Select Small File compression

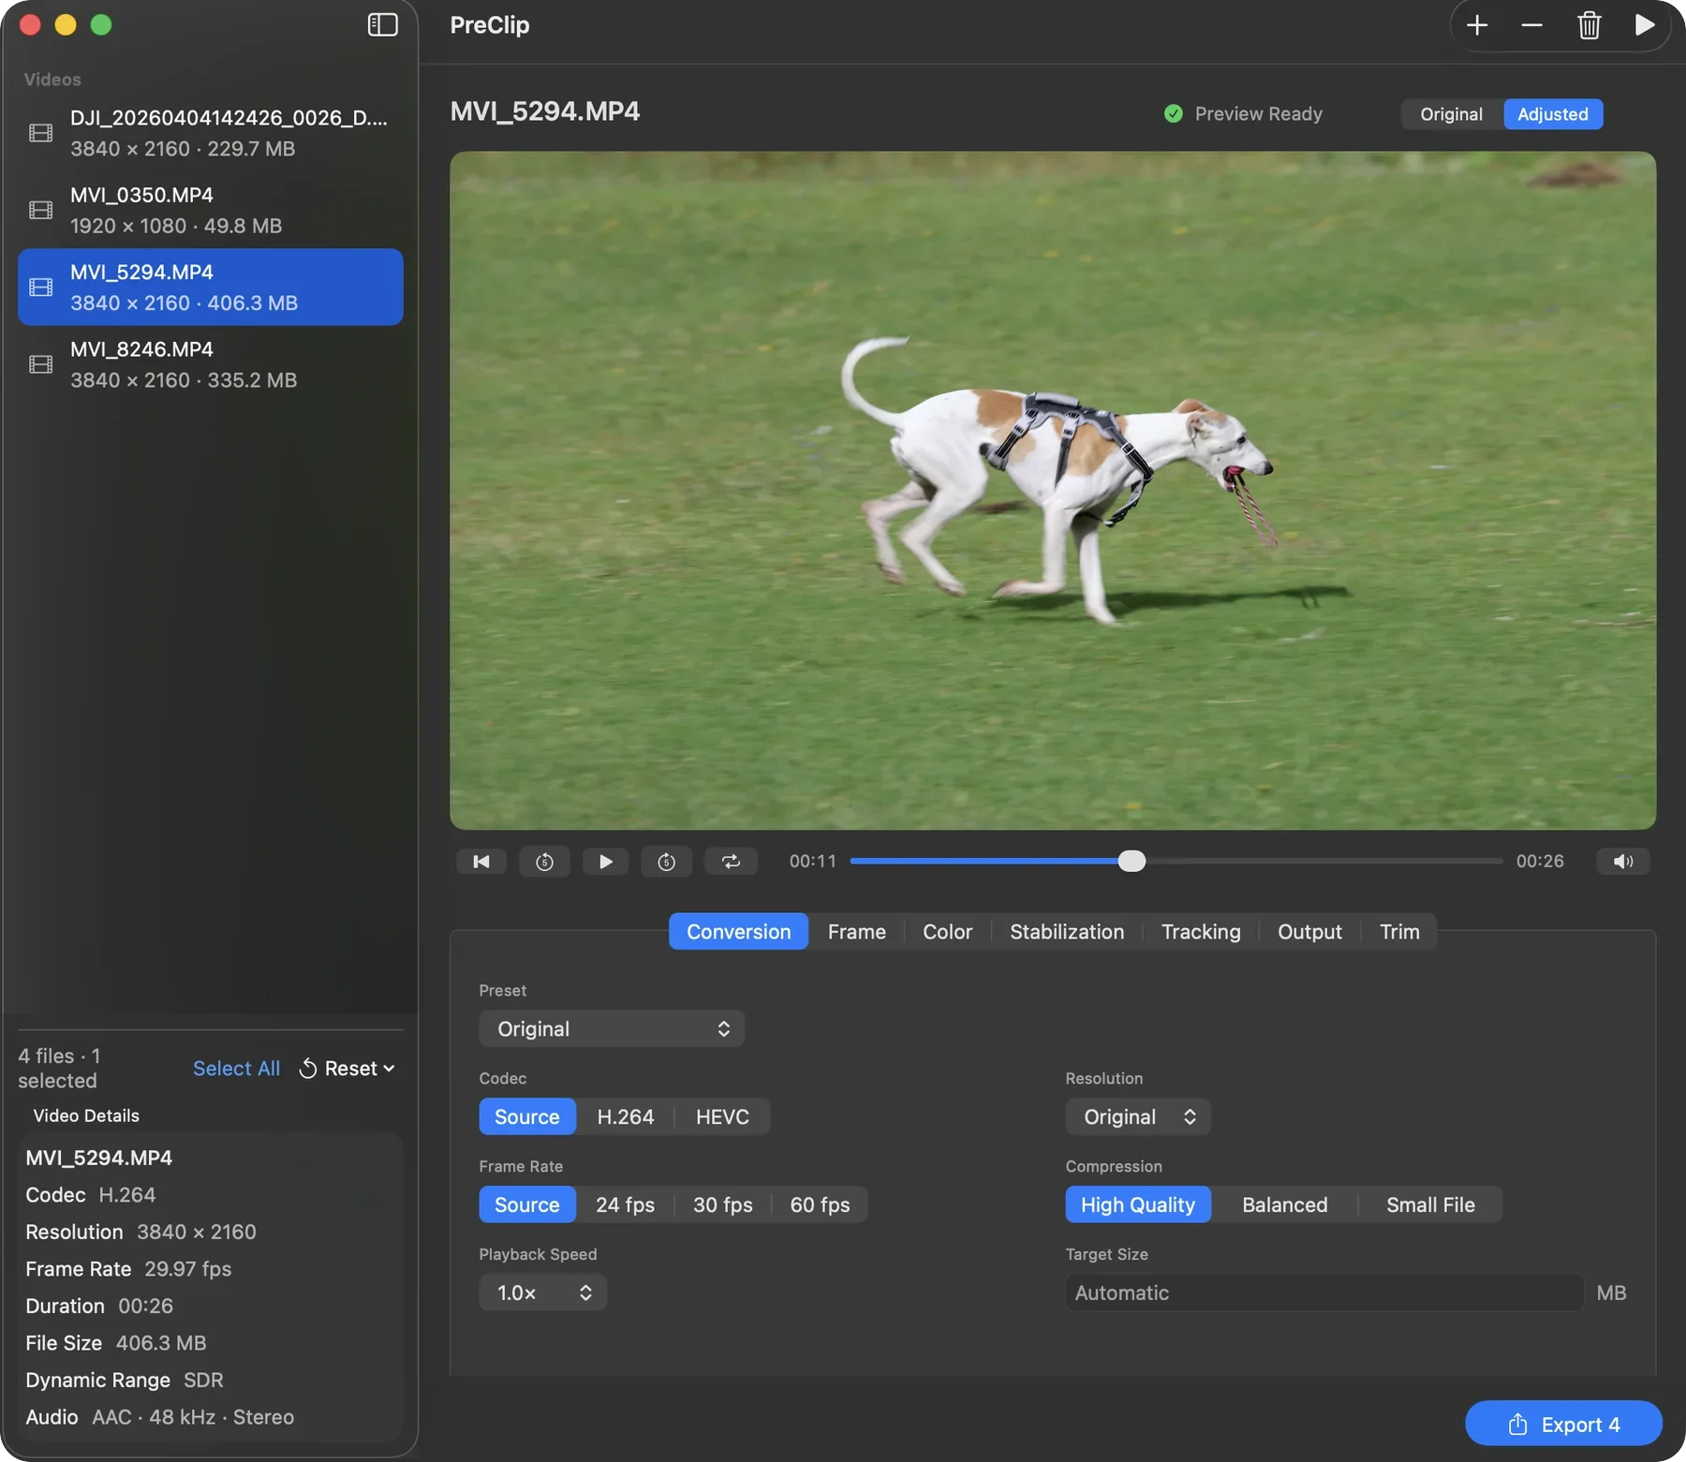pyautogui.click(x=1430, y=1204)
